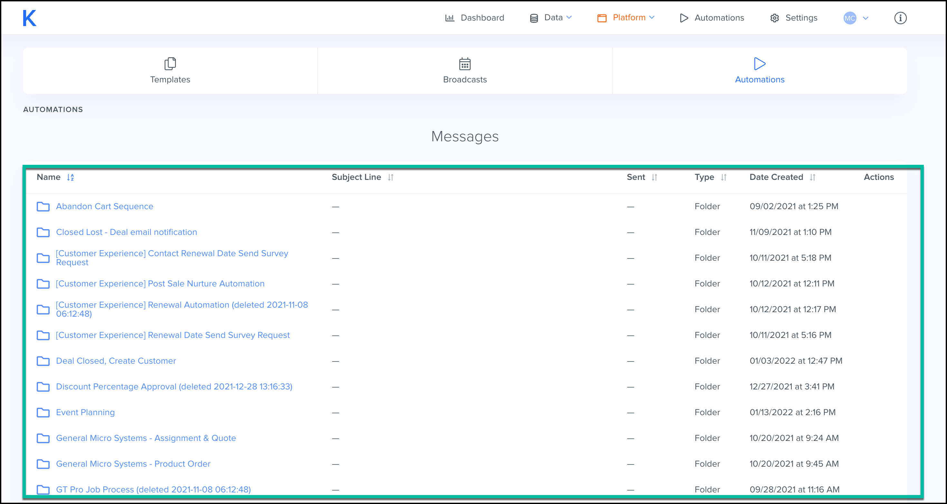Toggle sort on Date Created column
This screenshot has width=947, height=504.
click(x=812, y=177)
